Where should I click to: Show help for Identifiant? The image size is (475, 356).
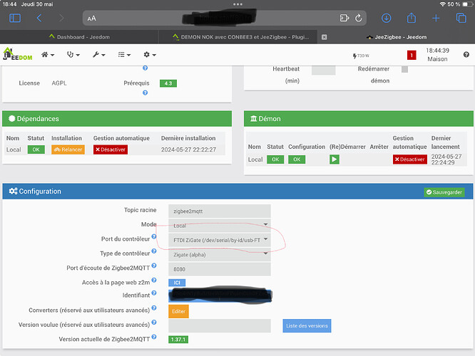154,293
